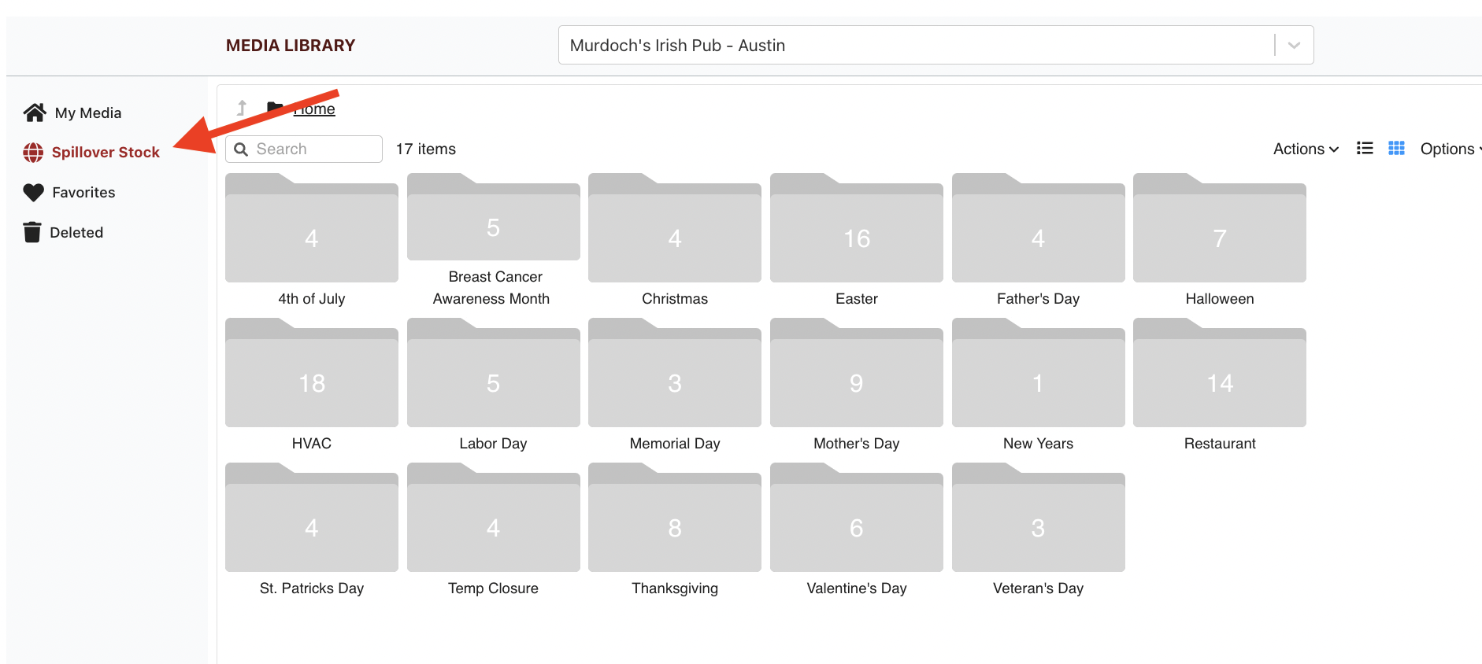
Task: Click the Home breadcrumb link
Action: point(315,109)
